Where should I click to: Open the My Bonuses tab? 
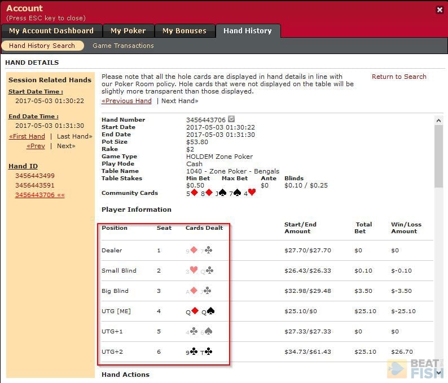pyautogui.click(x=185, y=31)
